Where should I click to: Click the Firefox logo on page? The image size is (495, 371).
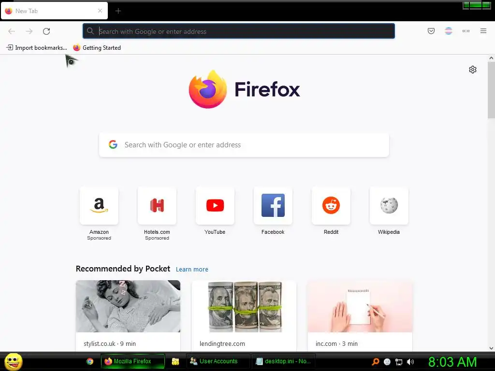tap(244, 89)
